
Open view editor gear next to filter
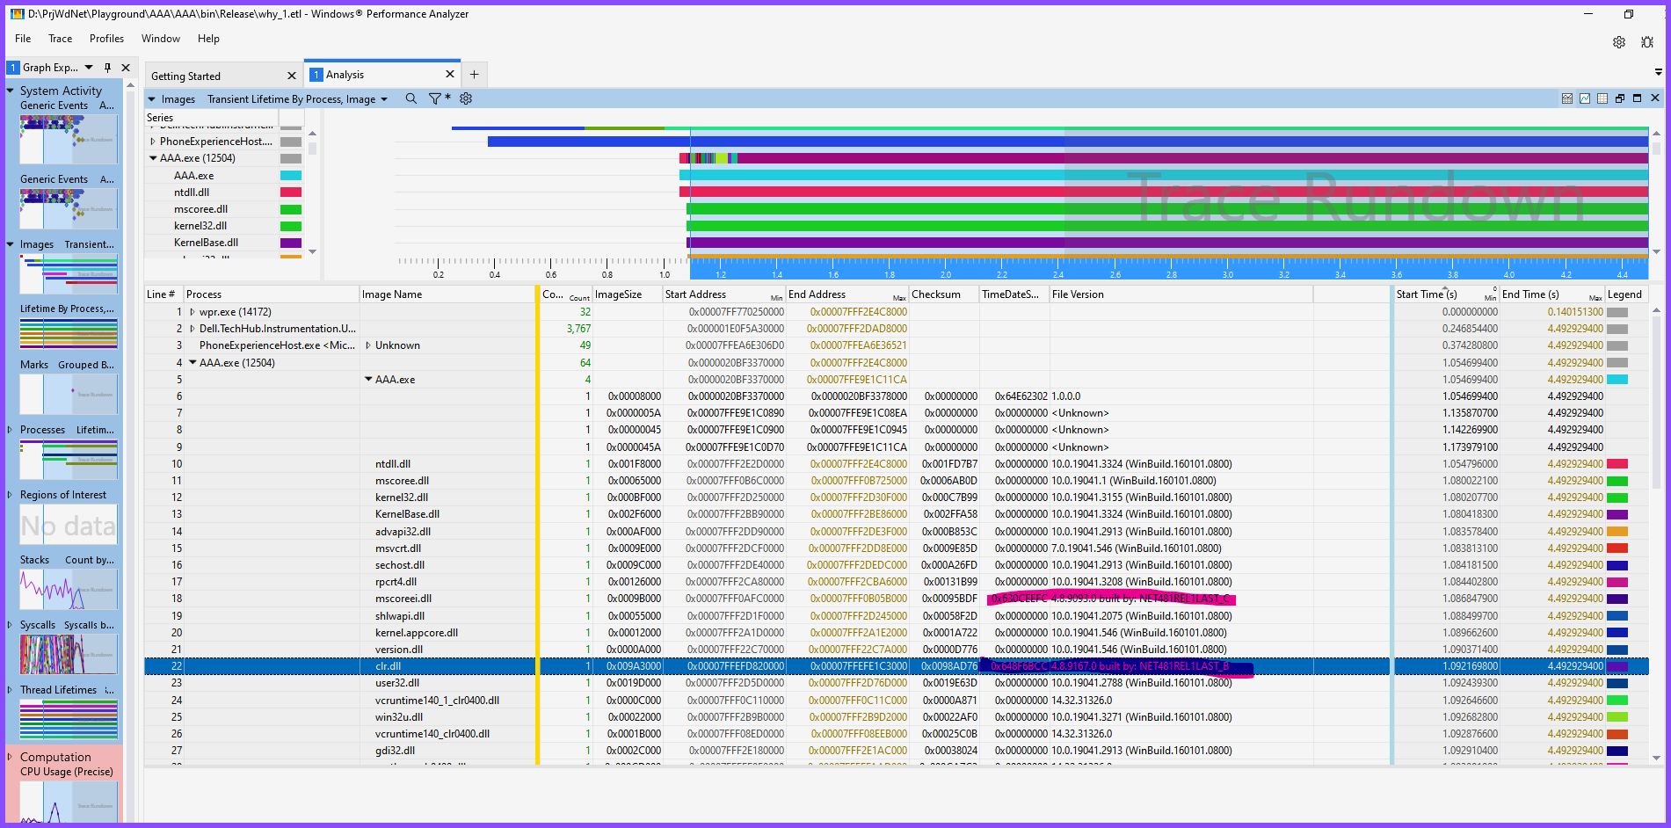pos(466,98)
